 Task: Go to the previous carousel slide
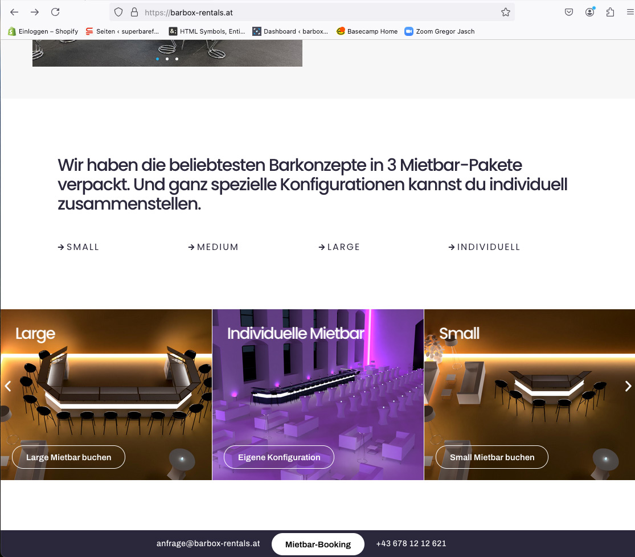pos(8,386)
